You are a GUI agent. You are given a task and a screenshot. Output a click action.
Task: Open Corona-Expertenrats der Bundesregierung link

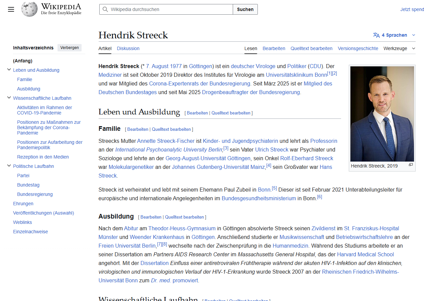click(200, 83)
